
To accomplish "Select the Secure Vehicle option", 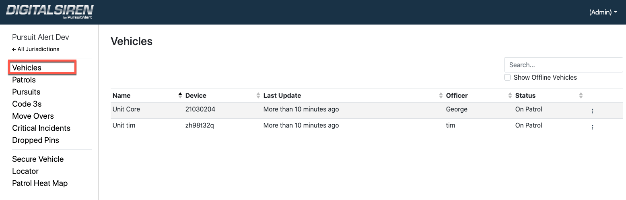I will click(x=38, y=159).
